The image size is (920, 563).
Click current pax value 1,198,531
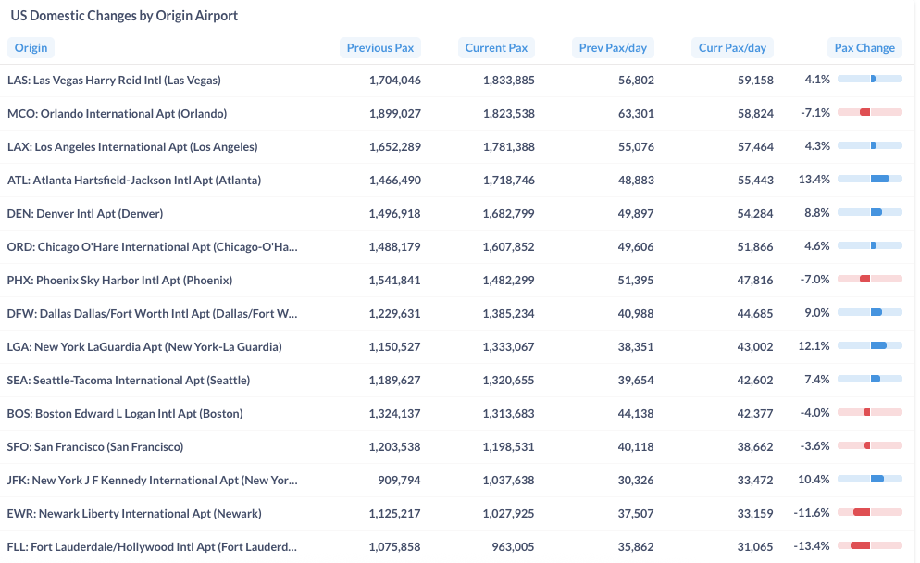509,447
